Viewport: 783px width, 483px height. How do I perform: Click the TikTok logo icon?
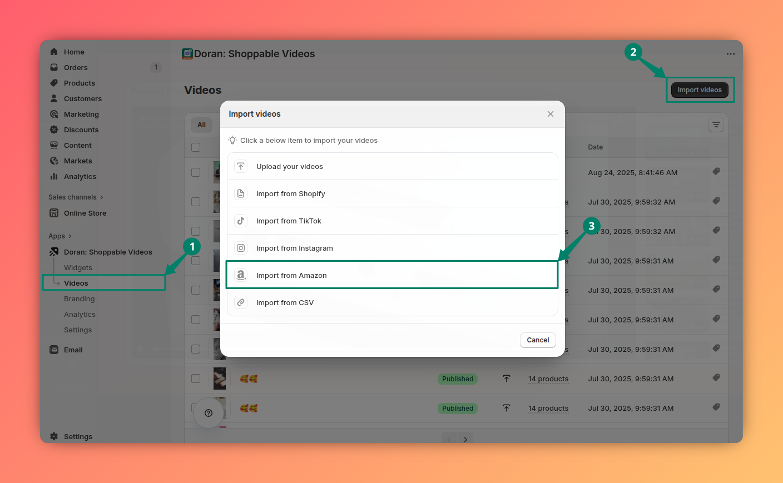click(241, 221)
